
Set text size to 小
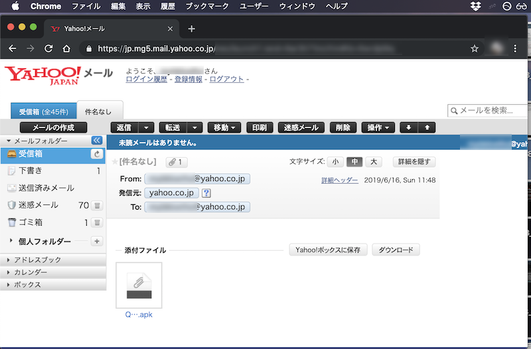[335, 162]
